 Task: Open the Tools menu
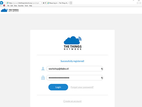click(26, 6)
